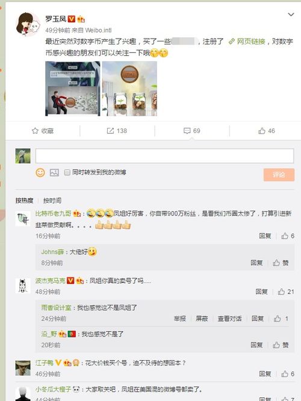
Task: Click the 收藏 star icon
Action: (35, 131)
